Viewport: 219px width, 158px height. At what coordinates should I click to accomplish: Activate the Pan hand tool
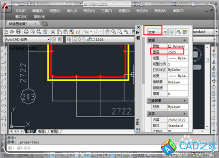107,32
